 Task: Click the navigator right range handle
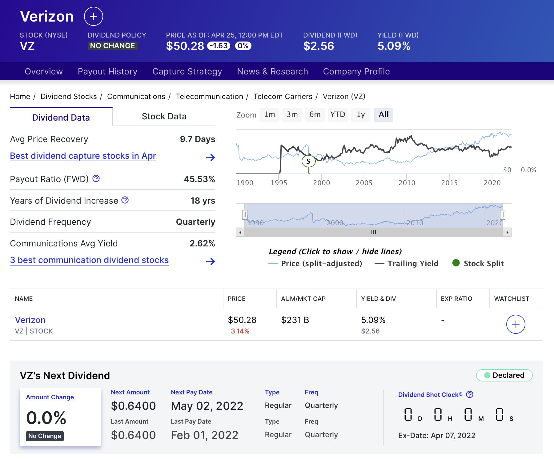(x=503, y=214)
